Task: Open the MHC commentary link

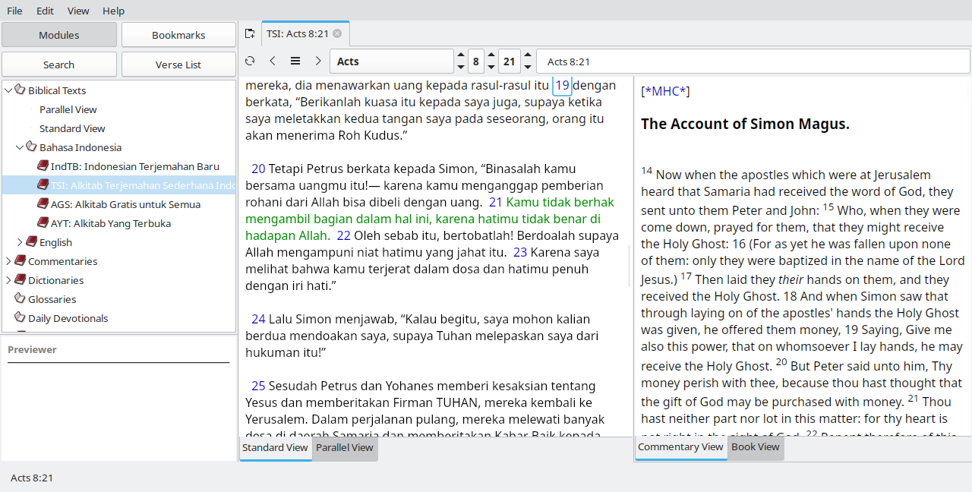Action: (x=665, y=92)
